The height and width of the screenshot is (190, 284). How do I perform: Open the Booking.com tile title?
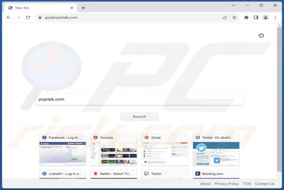pos(212,174)
